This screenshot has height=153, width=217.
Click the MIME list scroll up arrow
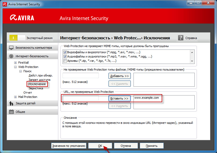(192, 52)
